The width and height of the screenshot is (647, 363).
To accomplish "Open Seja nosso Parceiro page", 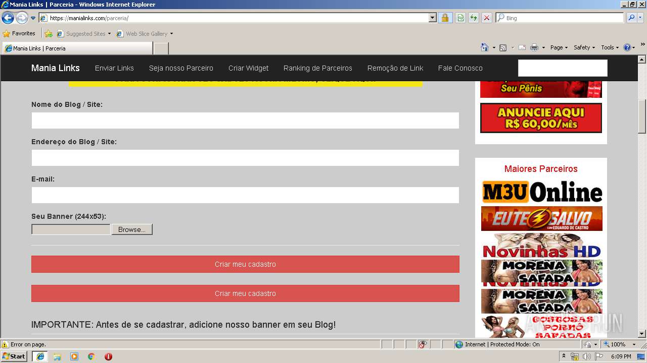I will coord(181,68).
